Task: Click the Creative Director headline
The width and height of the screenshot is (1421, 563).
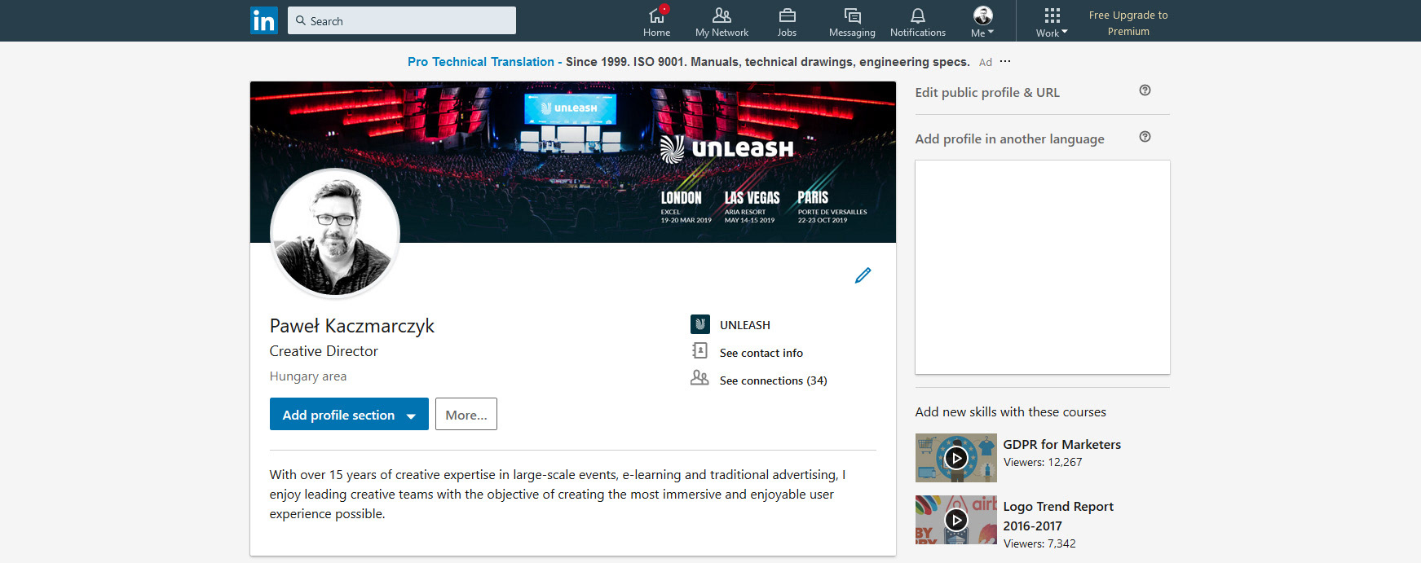Action: pyautogui.click(x=324, y=351)
